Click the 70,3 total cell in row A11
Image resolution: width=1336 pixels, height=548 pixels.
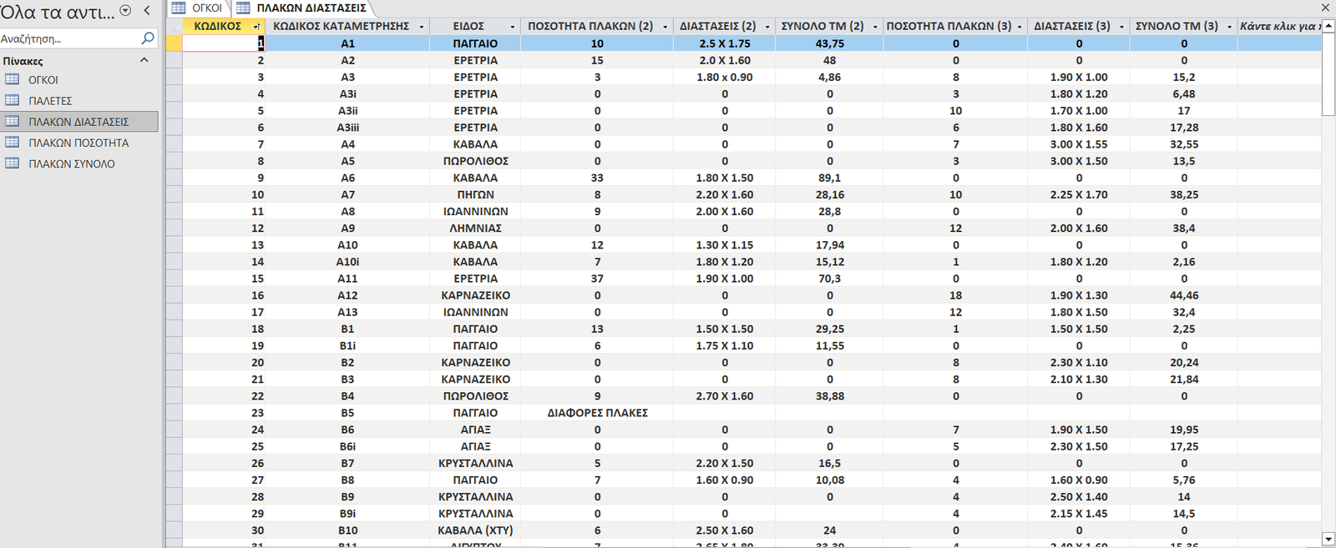pos(829,279)
